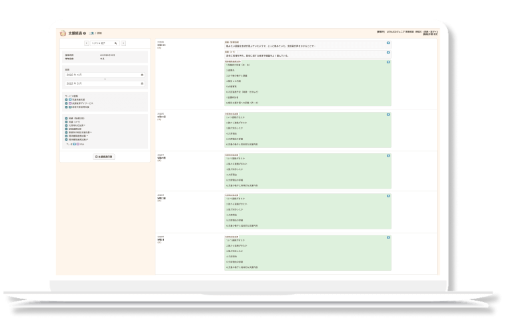Go to previous child with left arrow

[85, 43]
